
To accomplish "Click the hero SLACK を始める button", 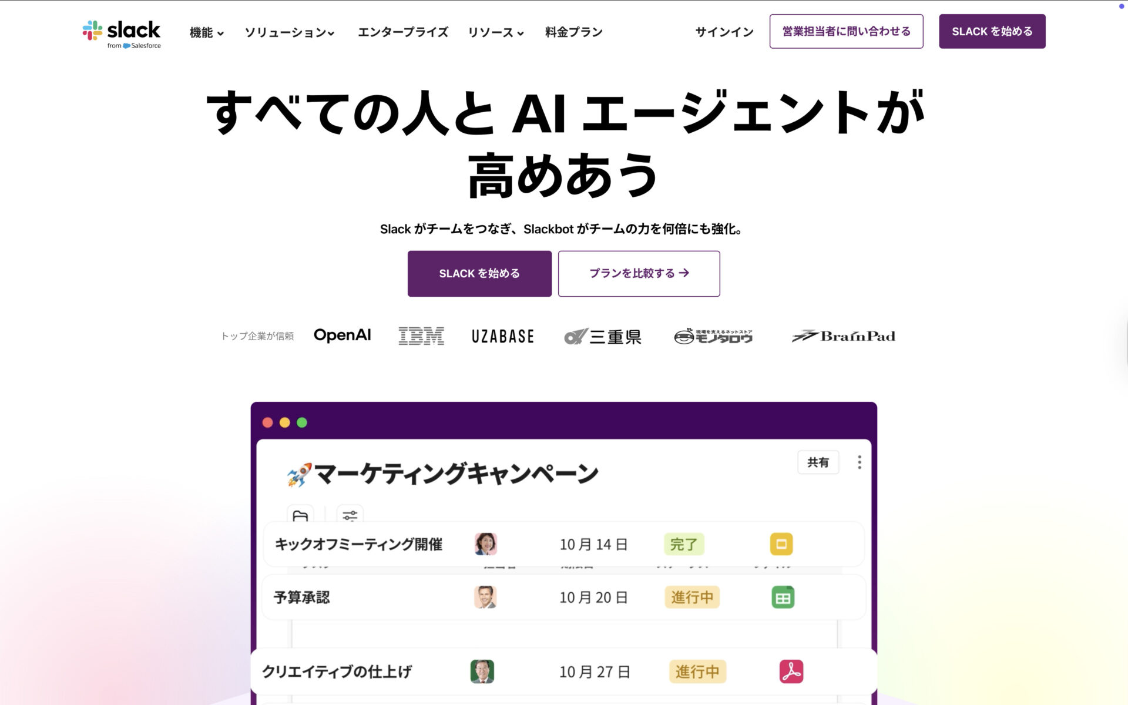I will coord(479,273).
